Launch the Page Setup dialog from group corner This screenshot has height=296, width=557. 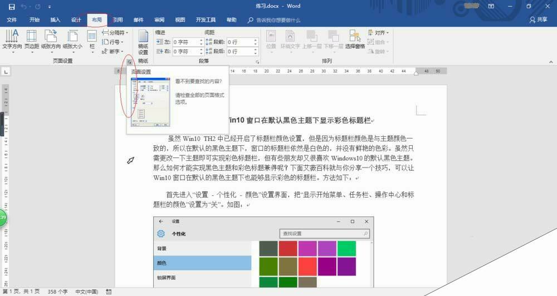click(x=130, y=62)
